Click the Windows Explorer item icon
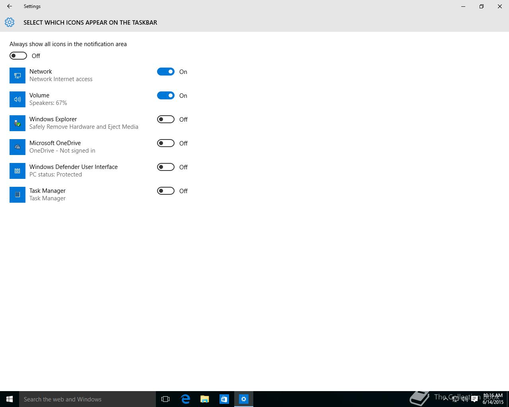 coord(17,123)
